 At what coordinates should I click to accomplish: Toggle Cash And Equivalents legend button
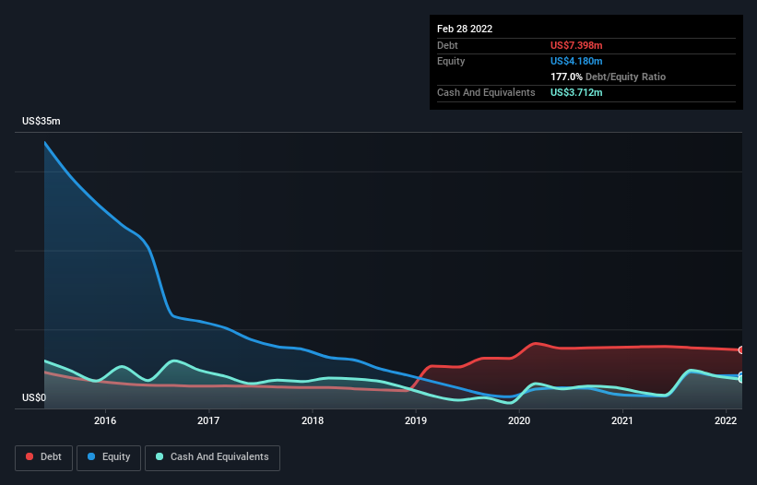tap(212, 457)
